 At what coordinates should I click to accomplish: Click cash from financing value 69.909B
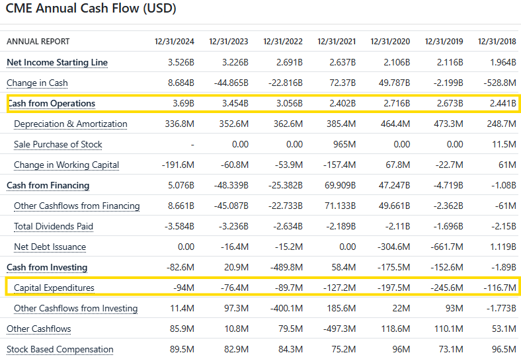pyautogui.click(x=341, y=186)
